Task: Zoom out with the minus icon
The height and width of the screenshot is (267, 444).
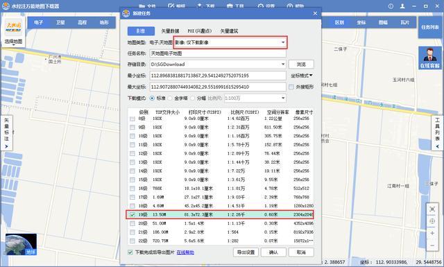Action: click(x=432, y=246)
